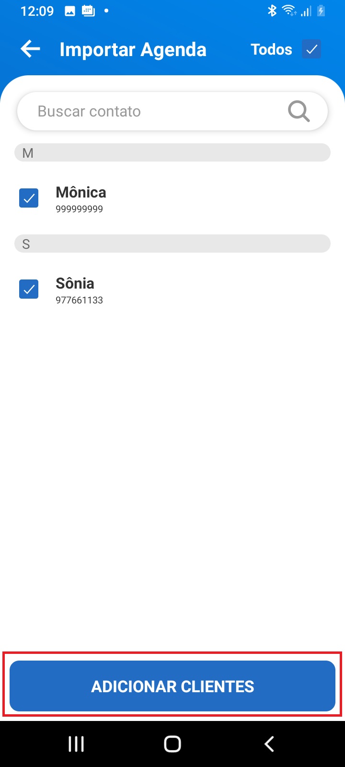345x767 pixels.
Task: Tap the S section header
Action: coord(172,244)
